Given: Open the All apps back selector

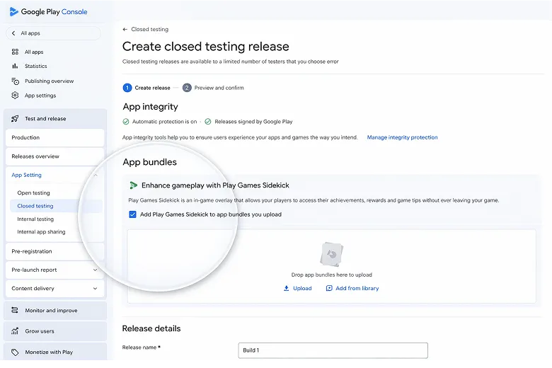Looking at the screenshot, I should pos(53,33).
